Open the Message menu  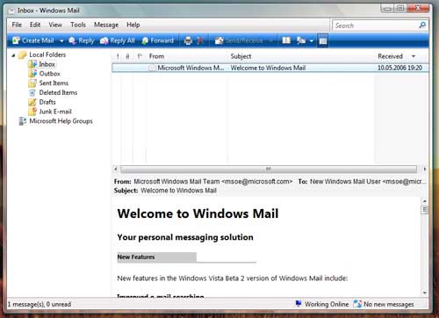(x=106, y=25)
